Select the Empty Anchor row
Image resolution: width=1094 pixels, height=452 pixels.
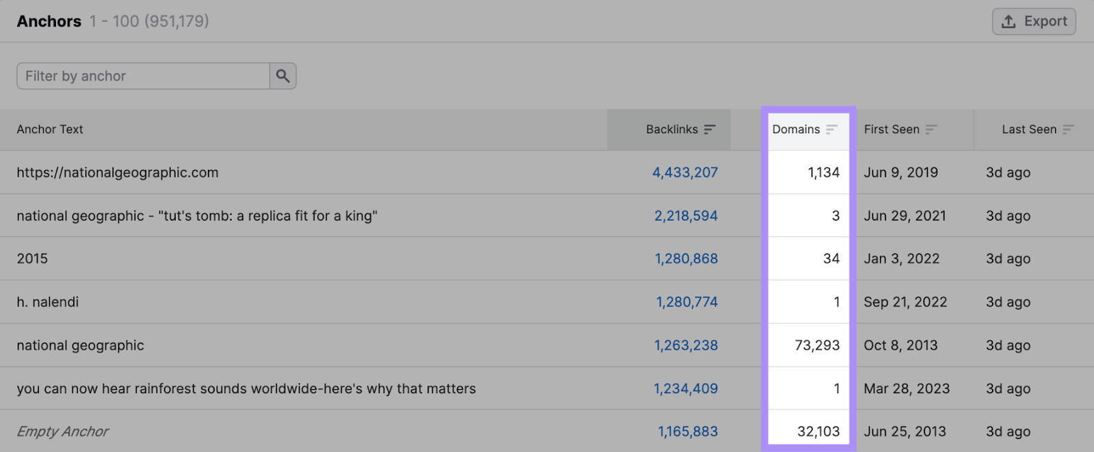[273, 431]
